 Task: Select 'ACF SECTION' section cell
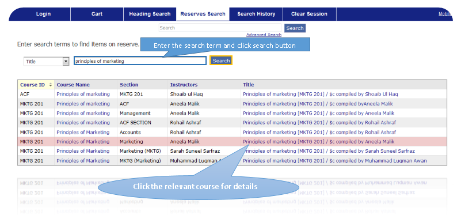pyautogui.click(x=143, y=123)
